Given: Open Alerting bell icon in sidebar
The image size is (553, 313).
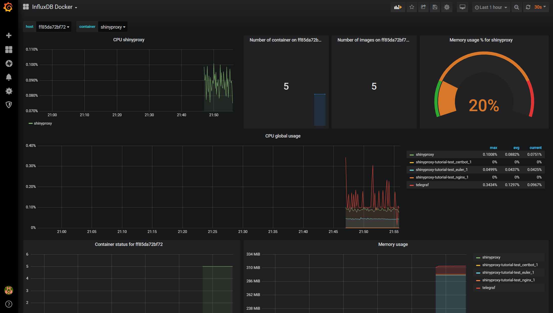Looking at the screenshot, I should click(9, 77).
